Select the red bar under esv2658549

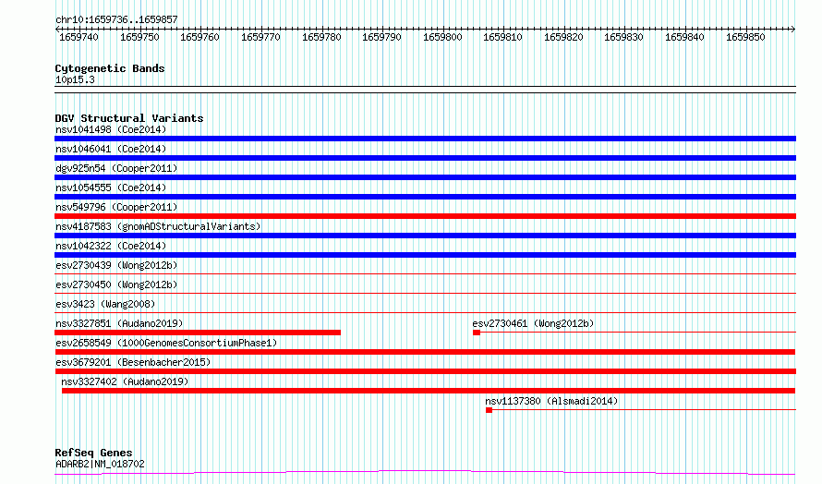tap(425, 352)
